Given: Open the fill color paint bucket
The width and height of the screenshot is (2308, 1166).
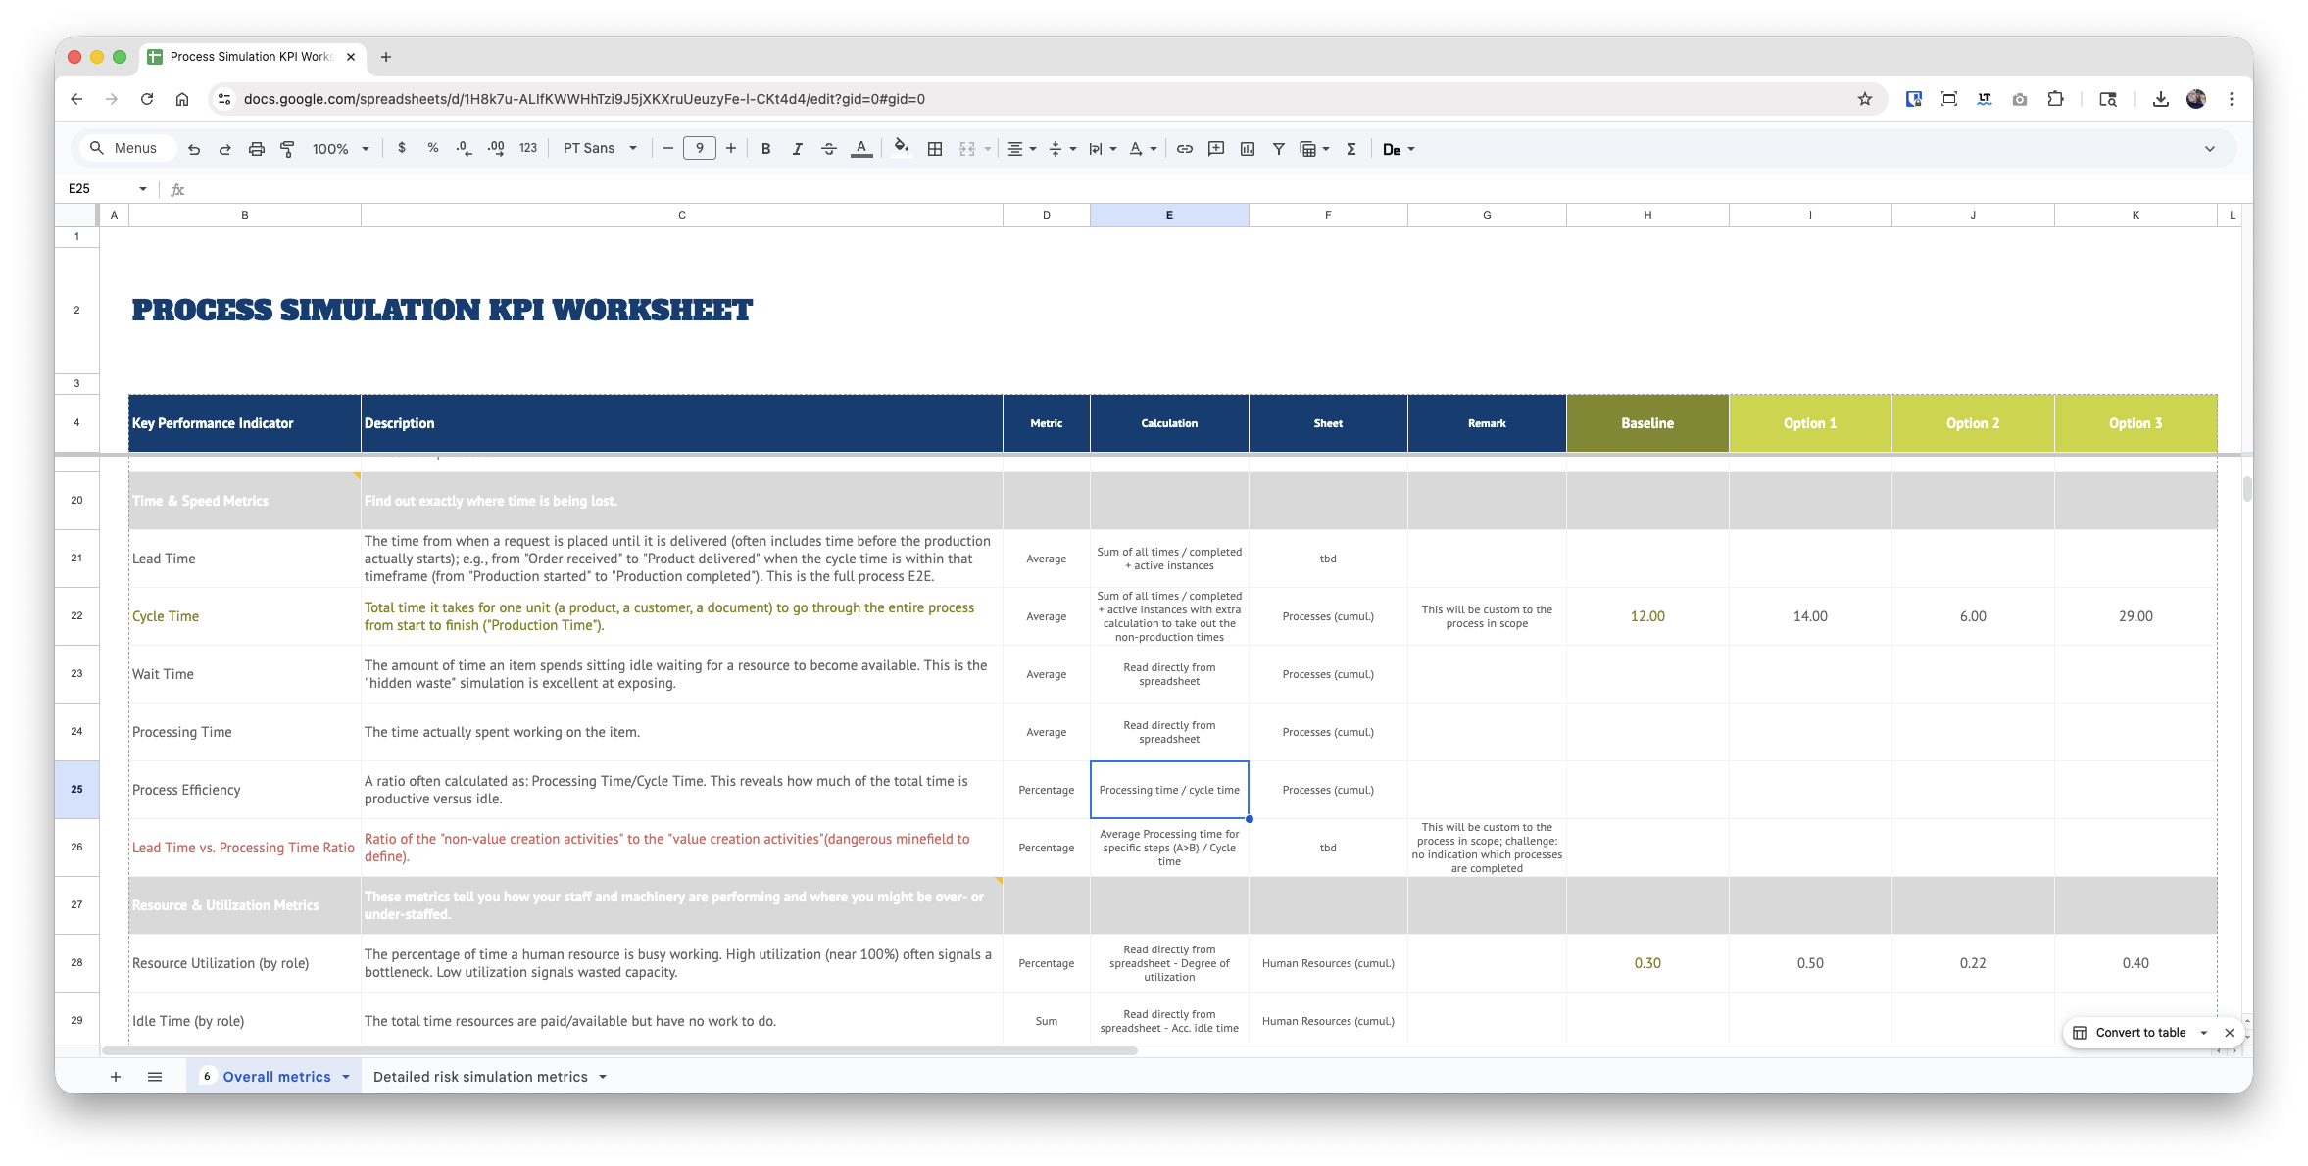Looking at the screenshot, I should point(901,149).
